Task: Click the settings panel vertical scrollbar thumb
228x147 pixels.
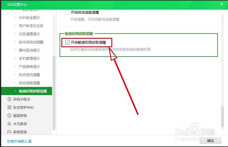Action: click(222, 117)
